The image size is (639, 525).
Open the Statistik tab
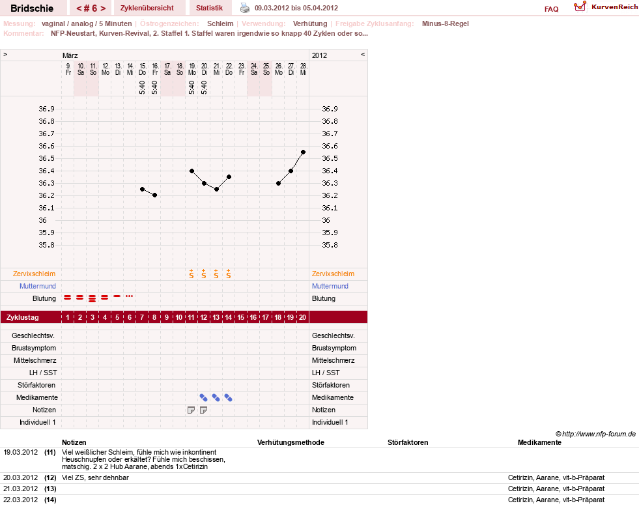coord(210,8)
